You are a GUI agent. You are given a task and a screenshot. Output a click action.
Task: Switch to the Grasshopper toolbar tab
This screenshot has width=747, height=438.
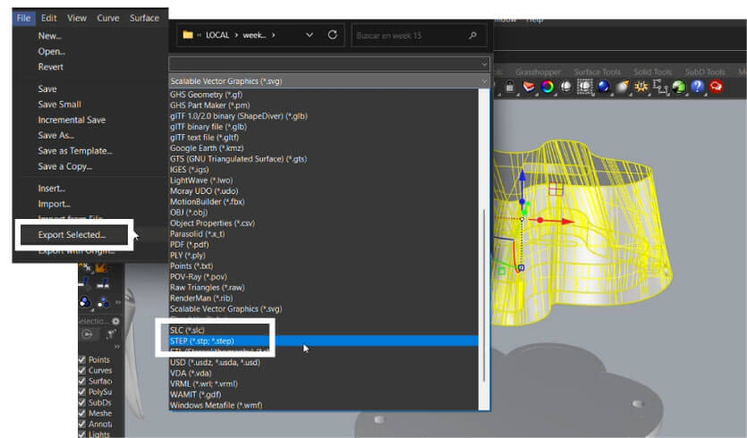pyautogui.click(x=538, y=72)
